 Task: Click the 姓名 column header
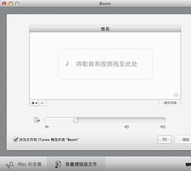point(105,29)
